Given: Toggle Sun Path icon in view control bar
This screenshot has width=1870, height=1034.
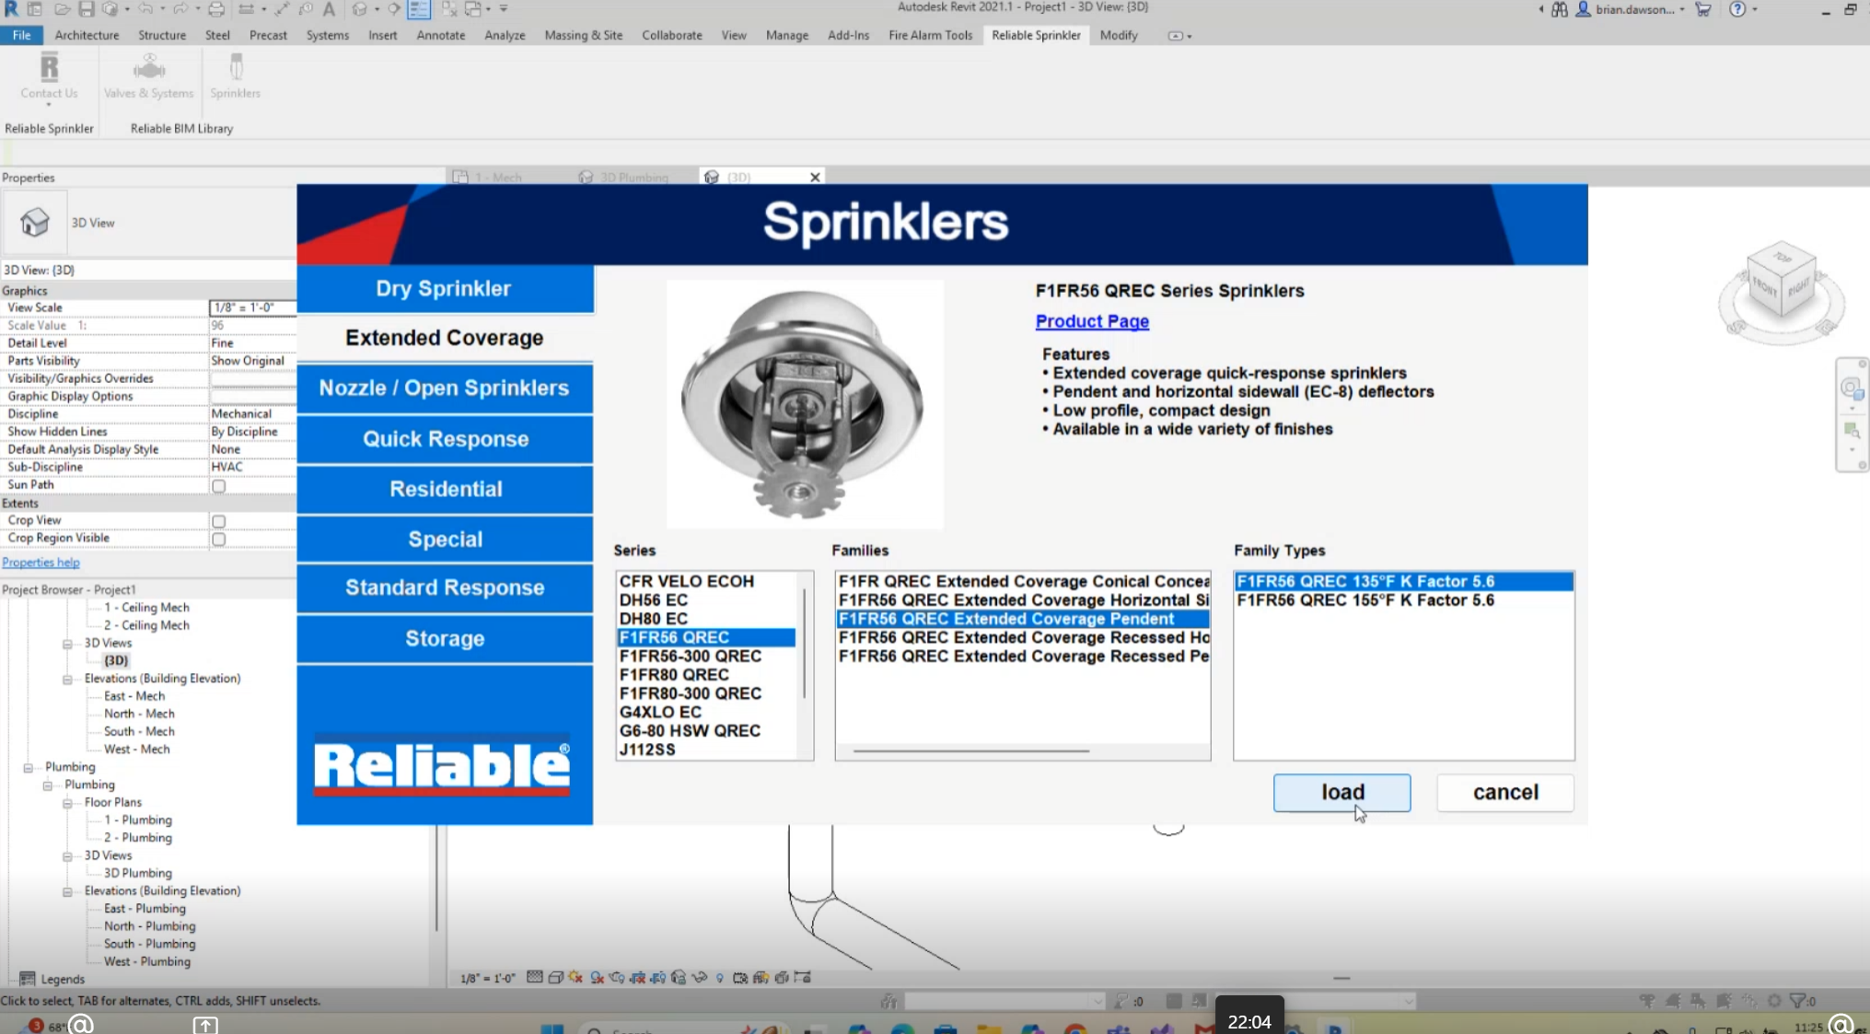Looking at the screenshot, I should [x=575, y=978].
